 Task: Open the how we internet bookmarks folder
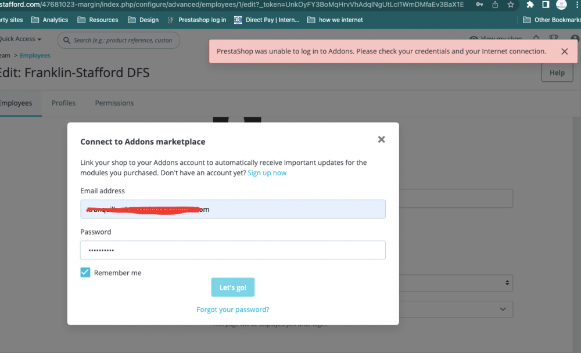(x=335, y=20)
